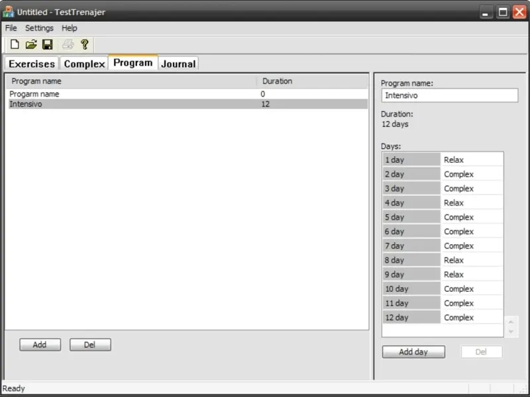
Task: Open the Help menu
Action: pyautogui.click(x=70, y=28)
